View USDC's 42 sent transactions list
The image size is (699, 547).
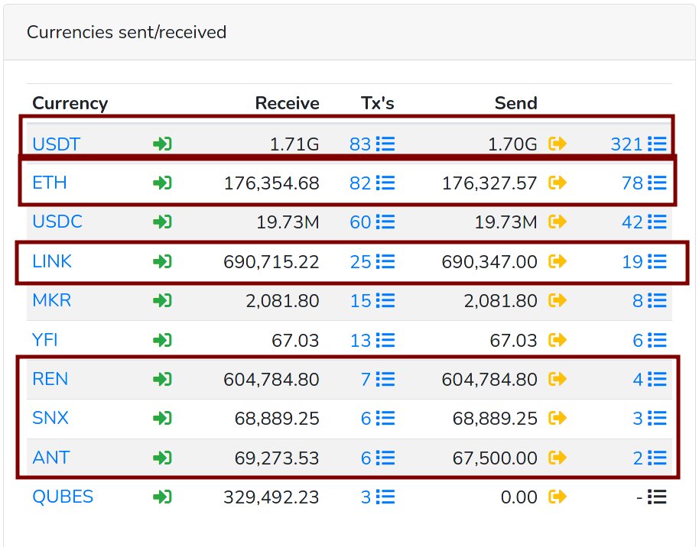[645, 222]
